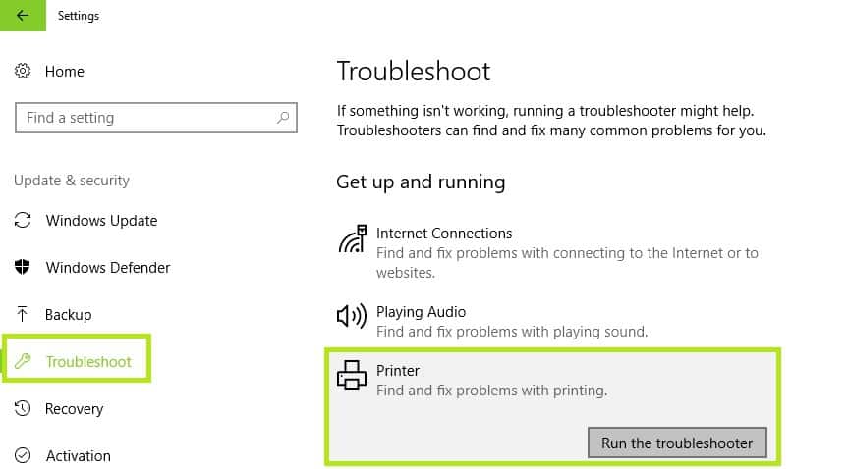Click the Recovery history icon
Screen dimensions: 847x469
23,408
